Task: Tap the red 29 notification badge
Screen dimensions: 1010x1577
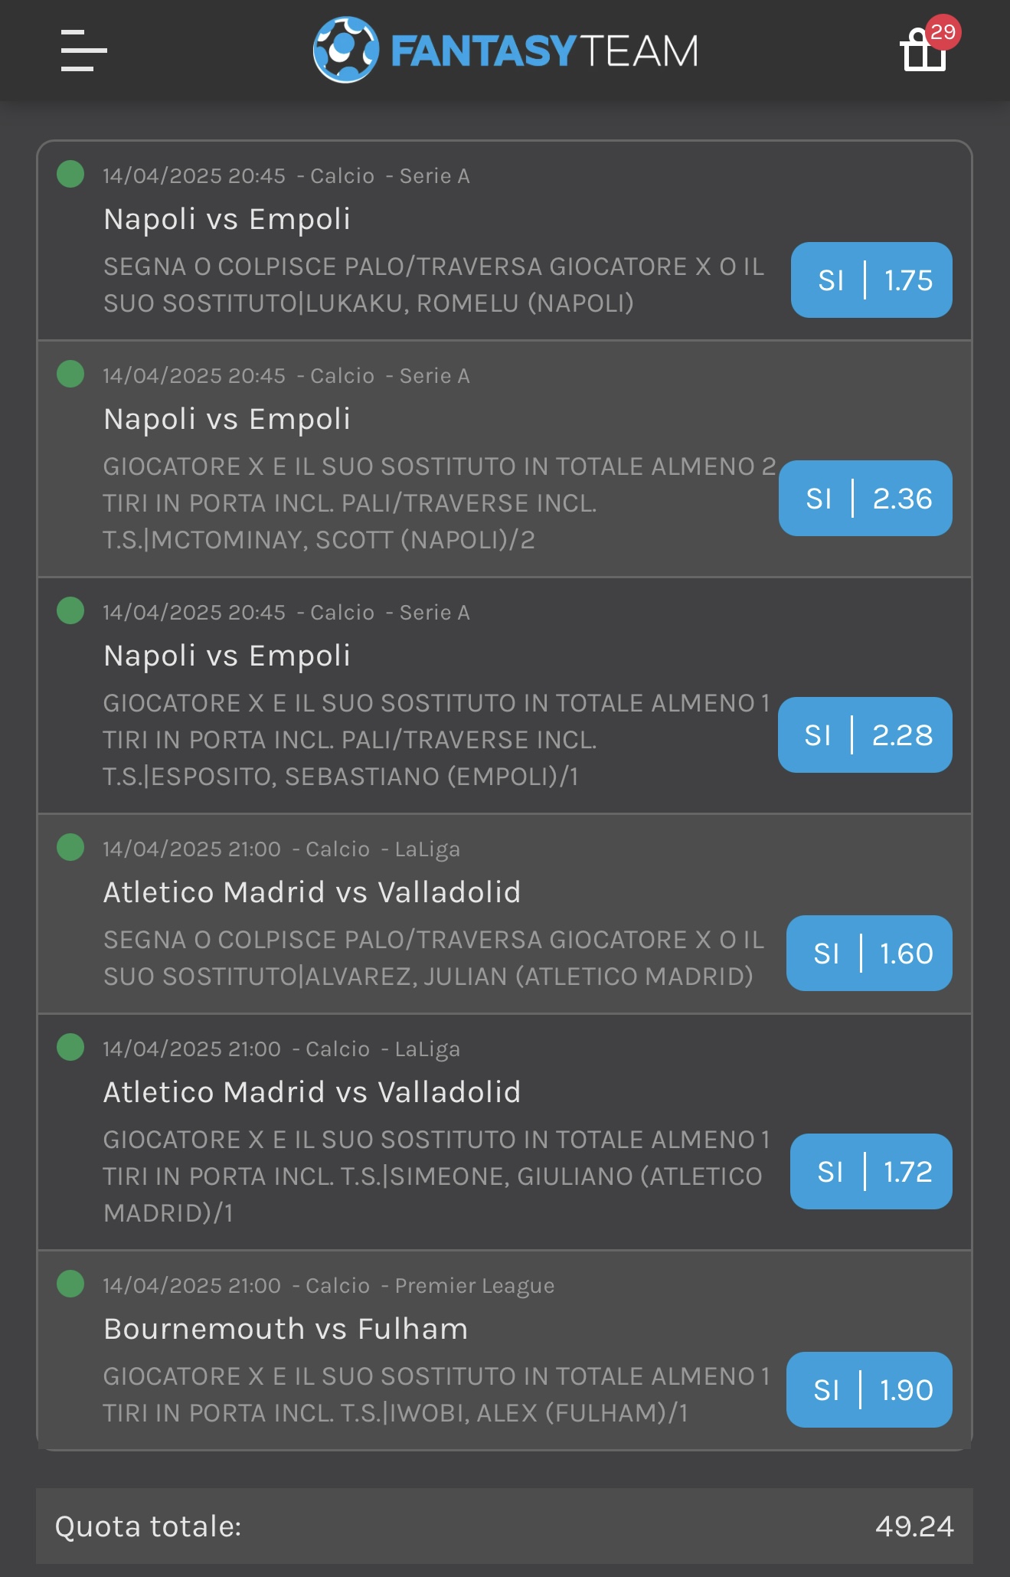Action: pos(943,32)
